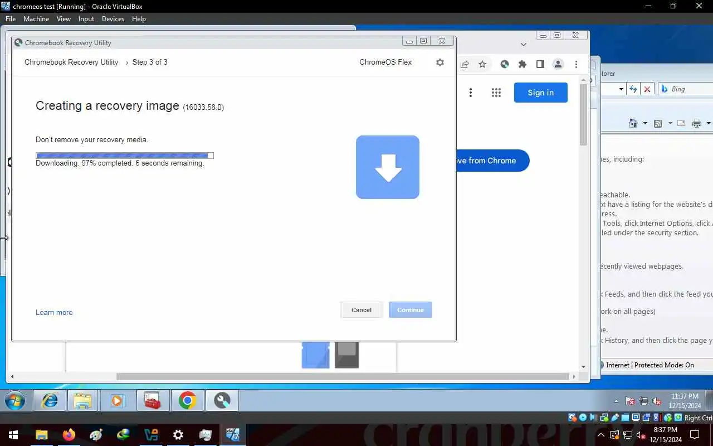Viewport: 713px width, 446px height.
Task: Open Chrome three-dot menu in toolbar
Action: [x=576, y=64]
